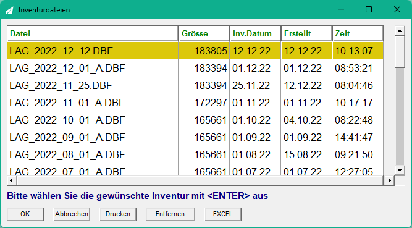Image resolution: width=412 pixels, height=228 pixels.
Task: Click the Grösse column header
Action: point(204,33)
